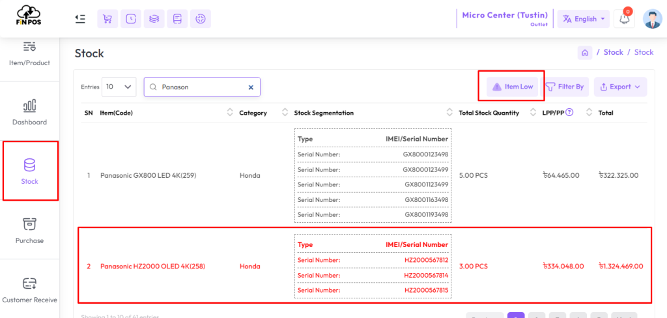Click the FINPOS logo
This screenshot has width=667, height=318.
pyautogui.click(x=29, y=16)
